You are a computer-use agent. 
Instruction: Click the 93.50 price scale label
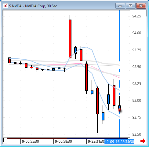coord(137,67)
